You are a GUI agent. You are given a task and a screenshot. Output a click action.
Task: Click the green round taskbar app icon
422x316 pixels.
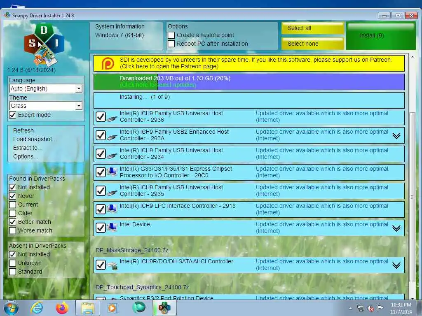[138, 307]
